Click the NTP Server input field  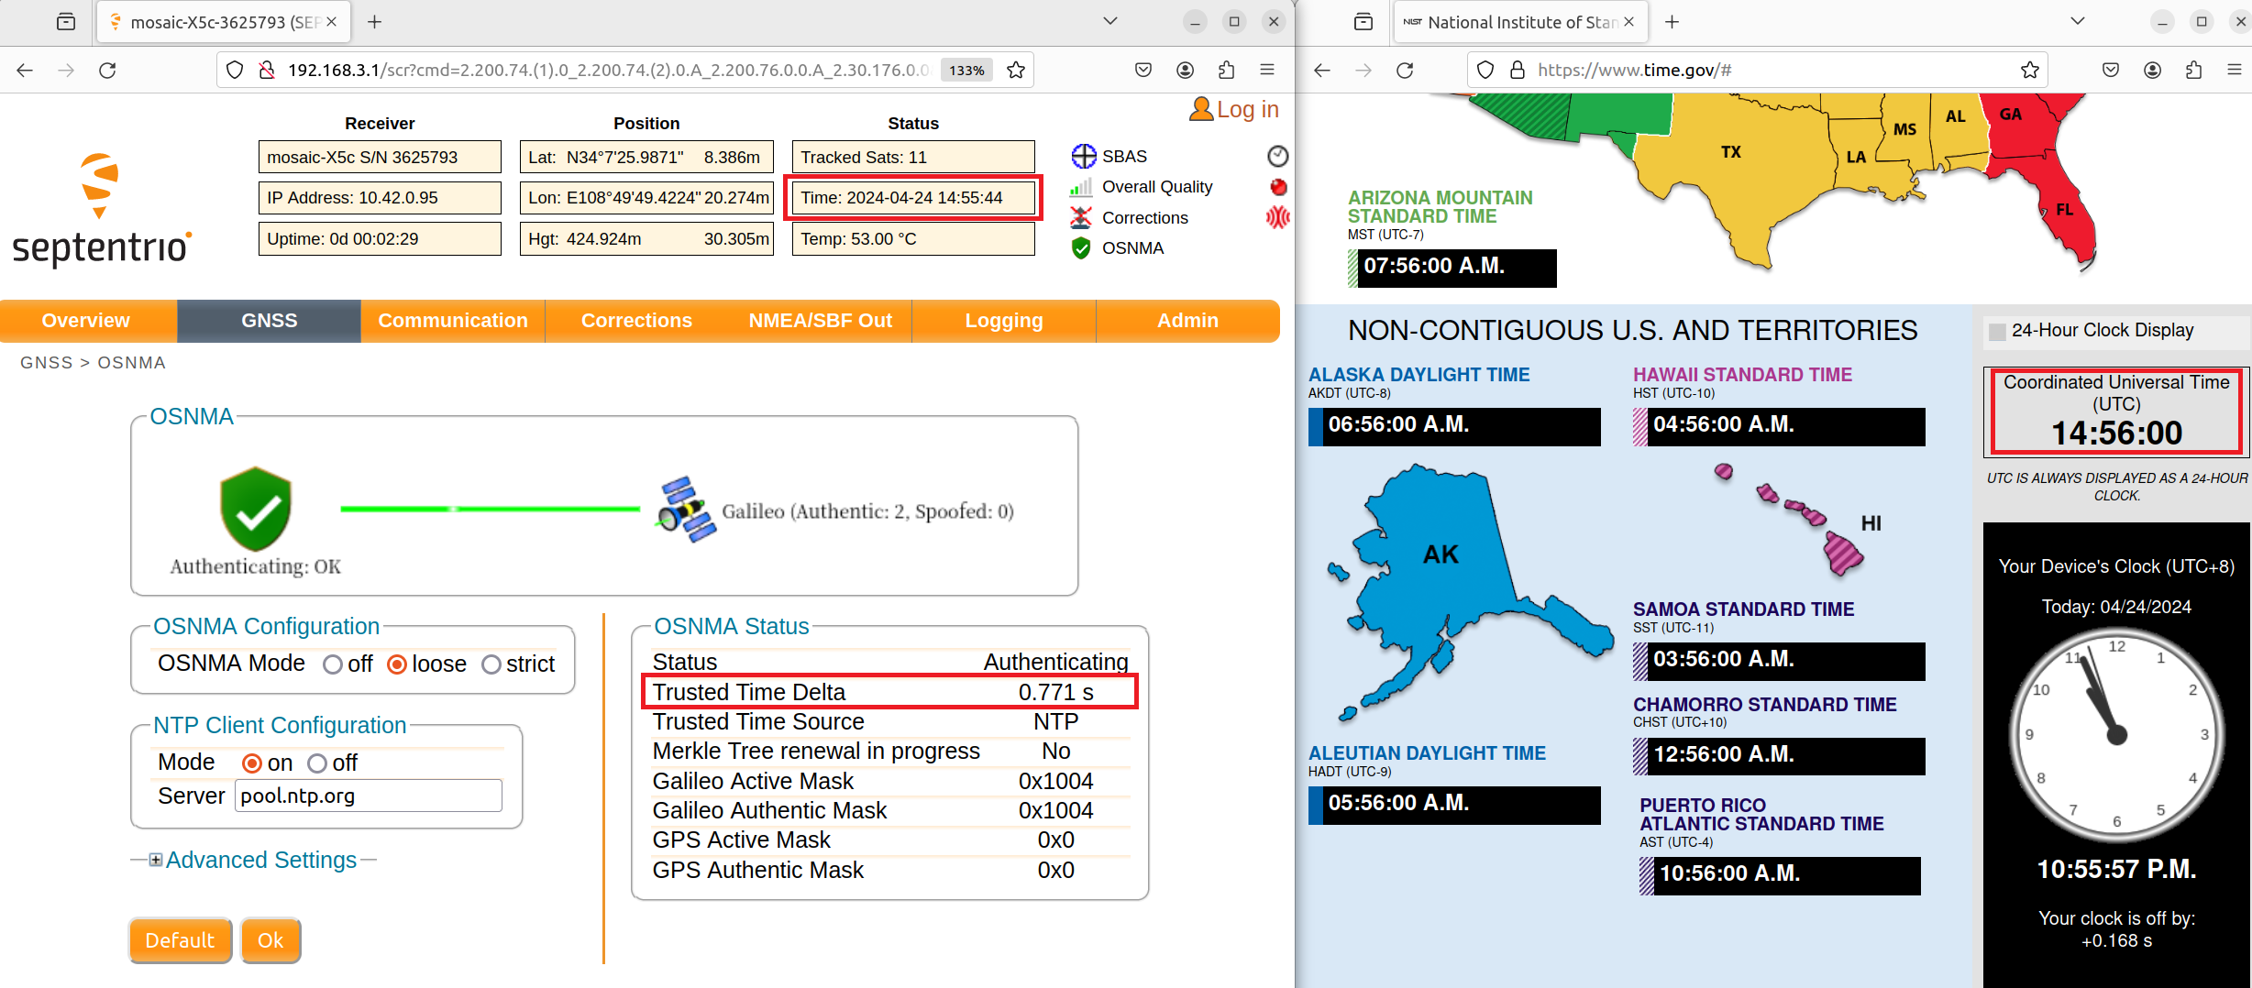click(369, 796)
